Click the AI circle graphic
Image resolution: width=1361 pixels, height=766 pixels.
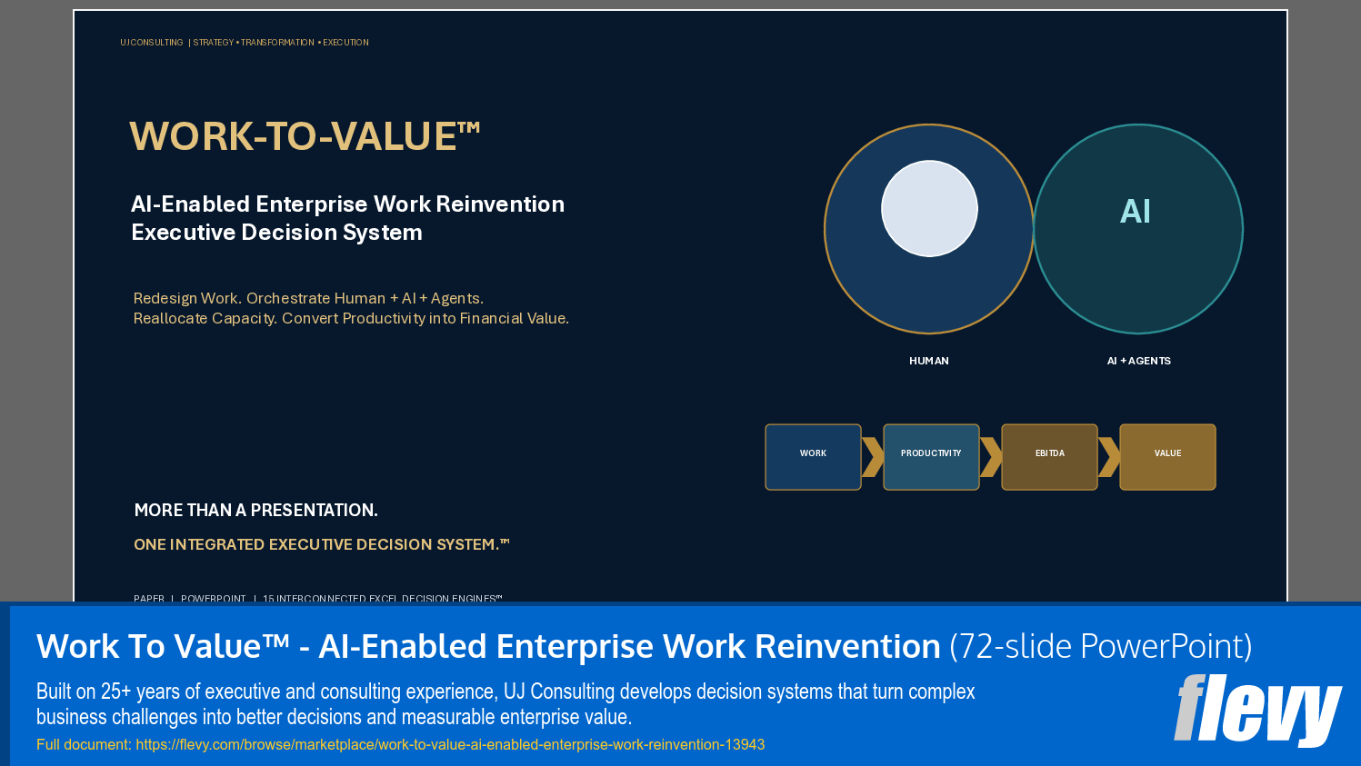click(x=1138, y=229)
